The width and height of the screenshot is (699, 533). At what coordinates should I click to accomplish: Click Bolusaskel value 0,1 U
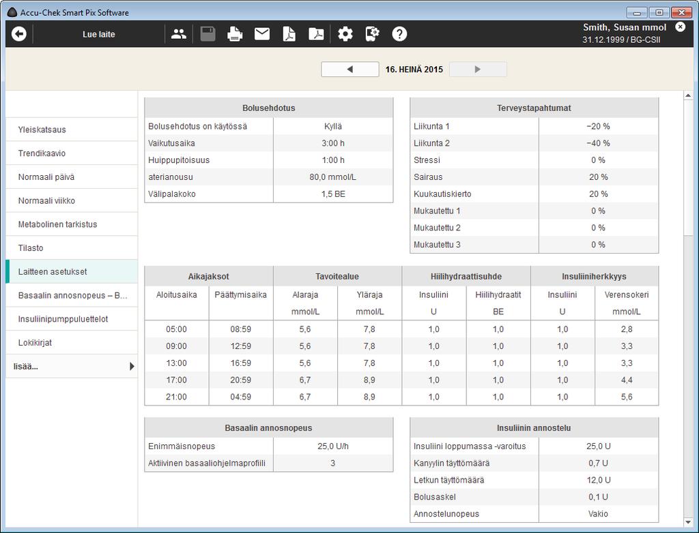point(598,497)
